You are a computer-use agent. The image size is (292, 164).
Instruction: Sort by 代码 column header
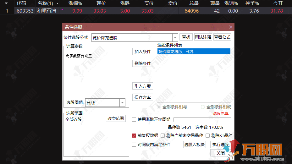click(21, 3)
